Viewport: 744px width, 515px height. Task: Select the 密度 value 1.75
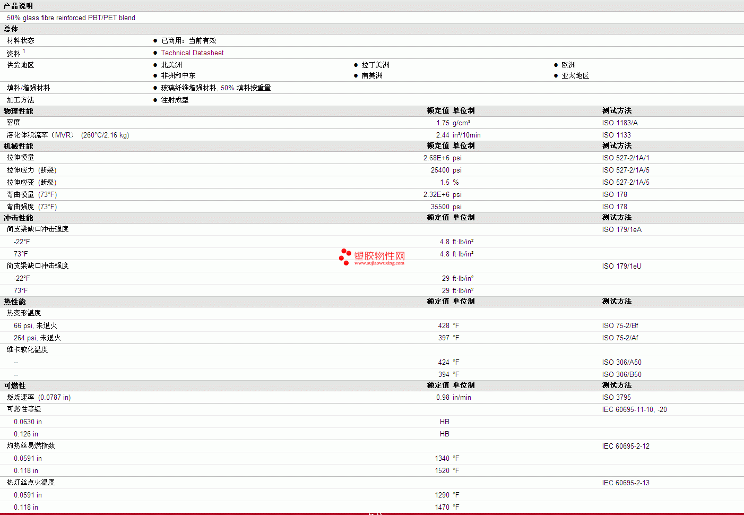tap(443, 123)
